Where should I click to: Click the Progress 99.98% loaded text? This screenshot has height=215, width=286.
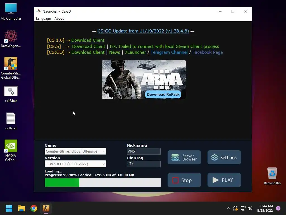89,175
